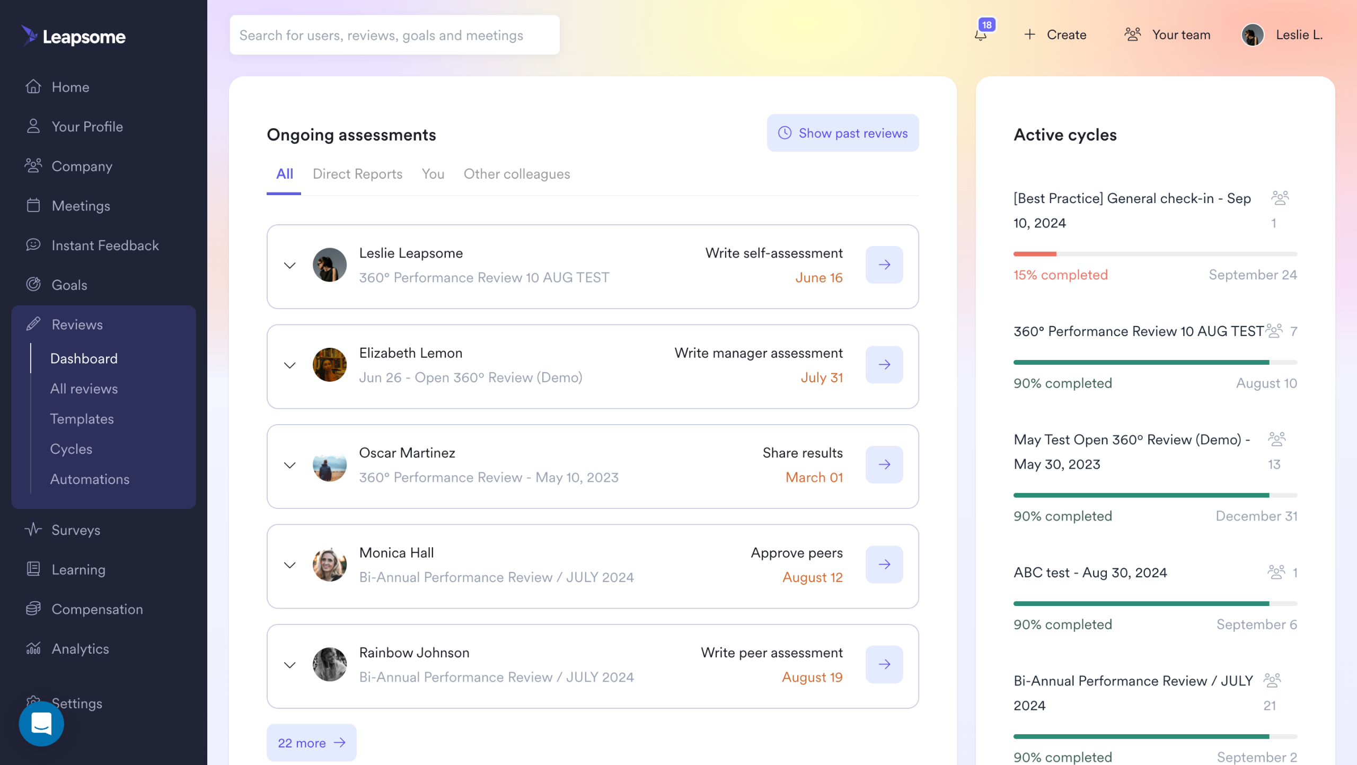The image size is (1357, 765).
Task: Click arrow button for Oscar Martinez review
Action: (x=884, y=464)
